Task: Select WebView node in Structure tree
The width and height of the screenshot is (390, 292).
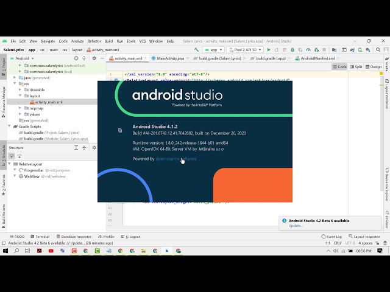Action: (32, 176)
